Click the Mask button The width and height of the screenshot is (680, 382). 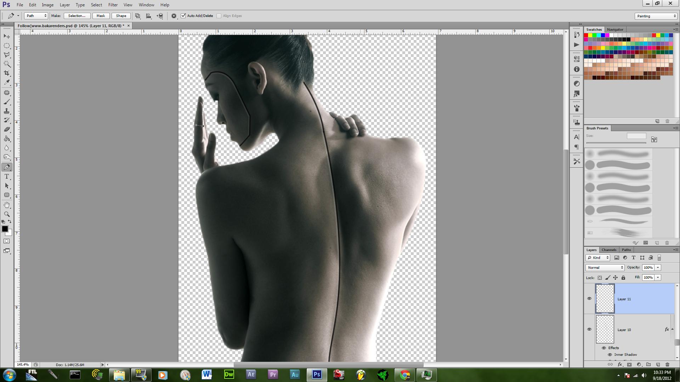101,16
